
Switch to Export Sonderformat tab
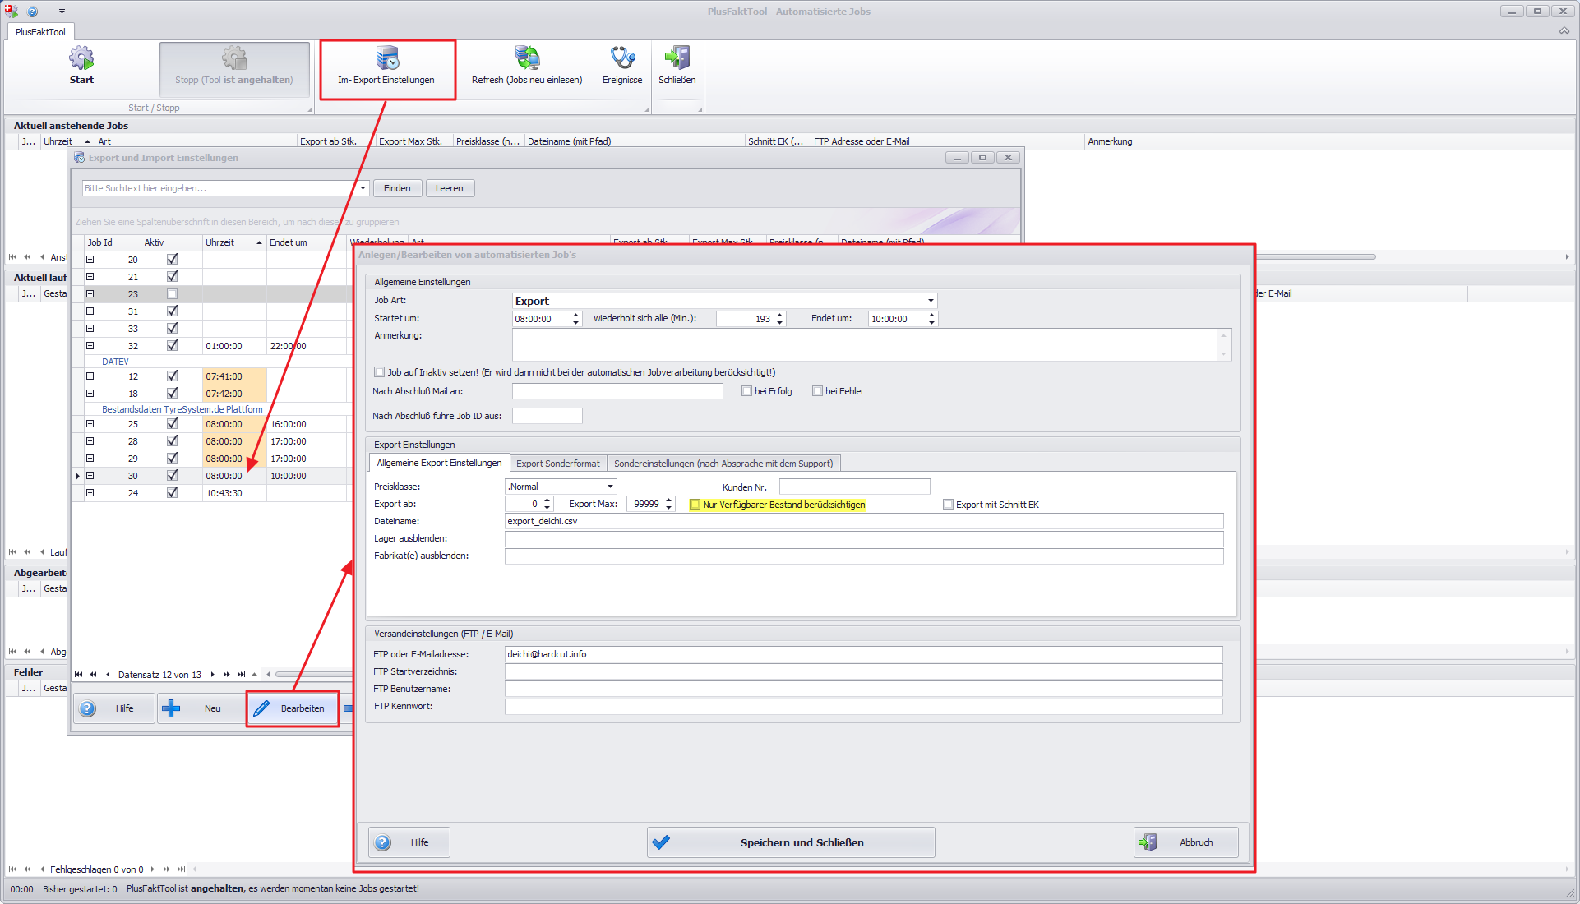pos(558,464)
